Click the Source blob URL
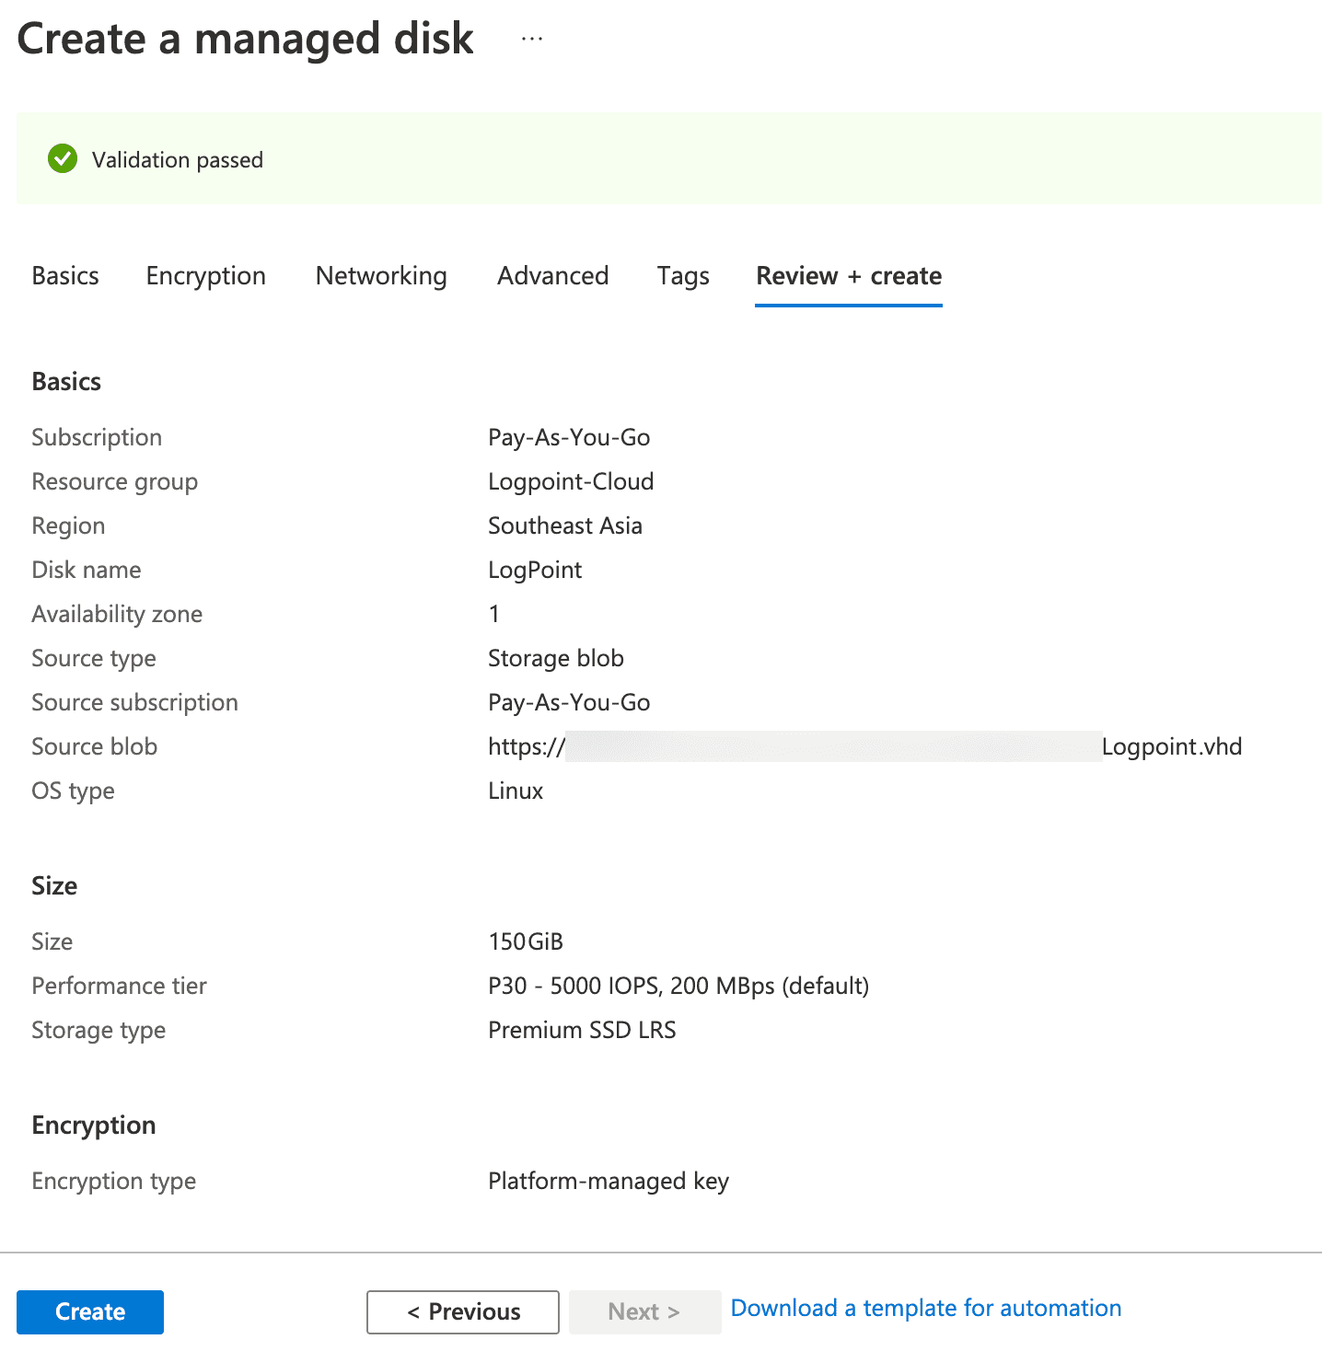This screenshot has width=1322, height=1351. tap(864, 746)
